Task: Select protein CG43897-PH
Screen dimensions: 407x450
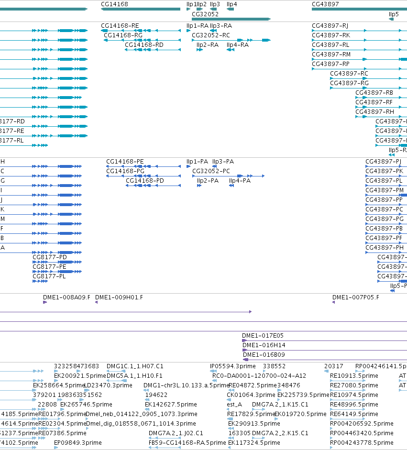Action: pos(386,252)
